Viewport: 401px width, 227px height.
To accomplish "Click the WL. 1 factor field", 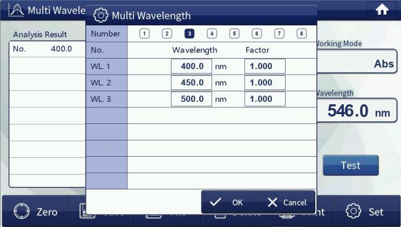I will click(x=265, y=67).
